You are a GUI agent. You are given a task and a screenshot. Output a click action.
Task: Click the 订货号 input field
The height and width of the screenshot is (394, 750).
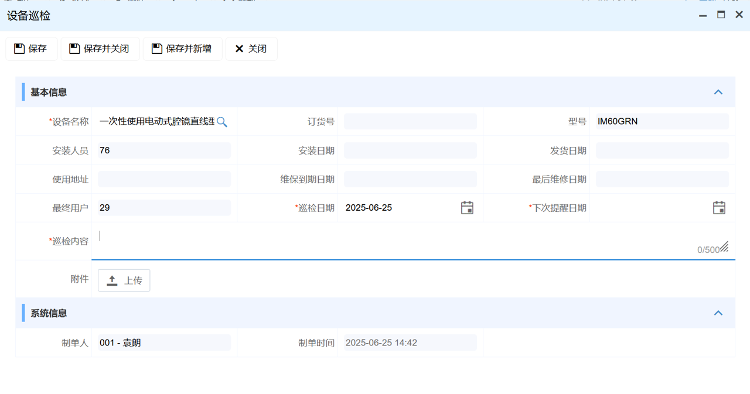tap(410, 122)
